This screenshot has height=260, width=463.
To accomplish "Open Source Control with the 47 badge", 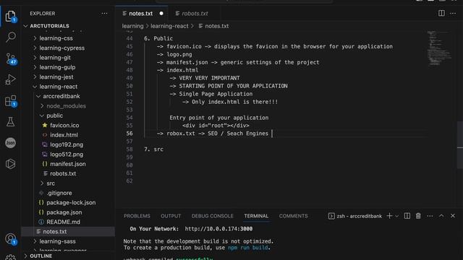I will point(10,58).
